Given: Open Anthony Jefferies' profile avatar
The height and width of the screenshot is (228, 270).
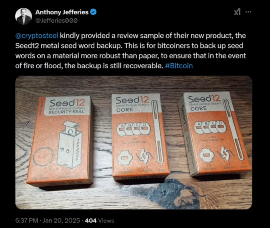Looking at the screenshot, I should (x=23, y=16).
